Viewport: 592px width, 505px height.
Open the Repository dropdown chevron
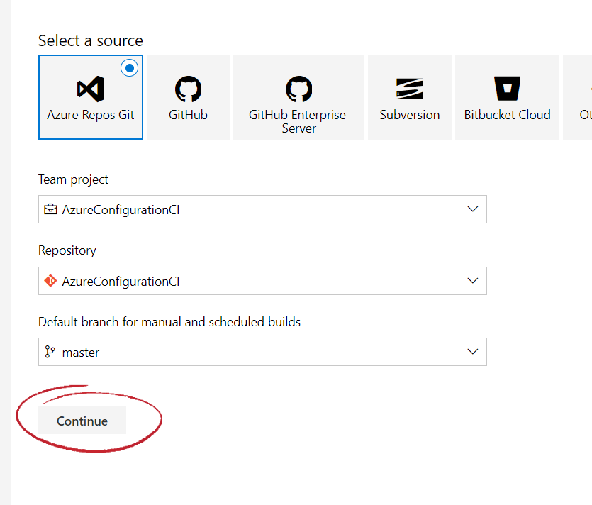point(473,281)
